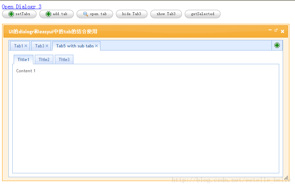Close the Tab5 with sub tabs tab

tap(96, 46)
